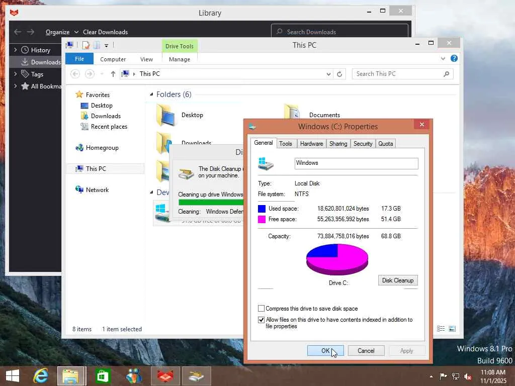
Task: Open the Organize menu in Library window
Action: coord(62,32)
